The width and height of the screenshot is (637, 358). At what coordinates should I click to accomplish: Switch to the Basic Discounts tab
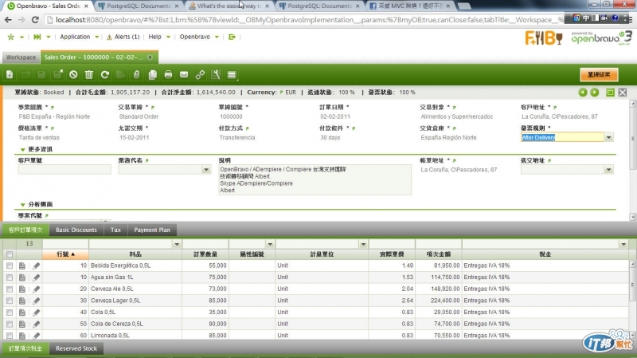click(x=76, y=230)
